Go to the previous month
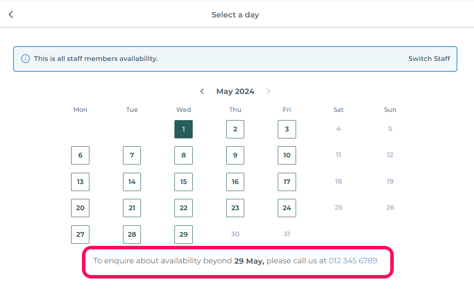 click(202, 91)
